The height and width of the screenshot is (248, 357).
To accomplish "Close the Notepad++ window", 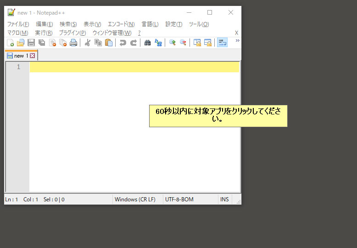I will (231, 12).
